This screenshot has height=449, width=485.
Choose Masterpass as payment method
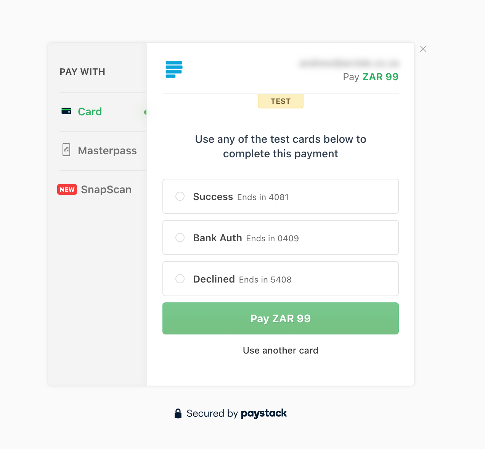coord(107,150)
